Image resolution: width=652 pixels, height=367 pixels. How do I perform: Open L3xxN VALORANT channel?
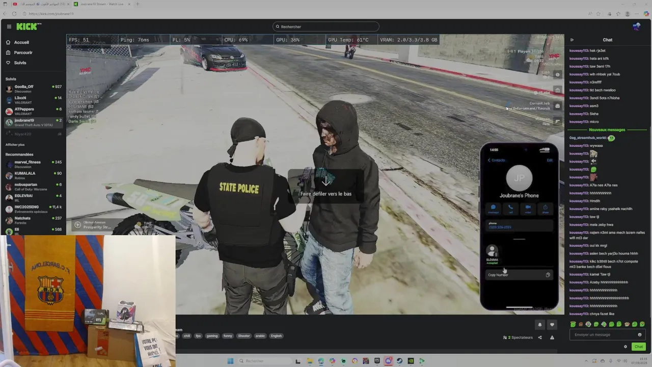coord(34,100)
